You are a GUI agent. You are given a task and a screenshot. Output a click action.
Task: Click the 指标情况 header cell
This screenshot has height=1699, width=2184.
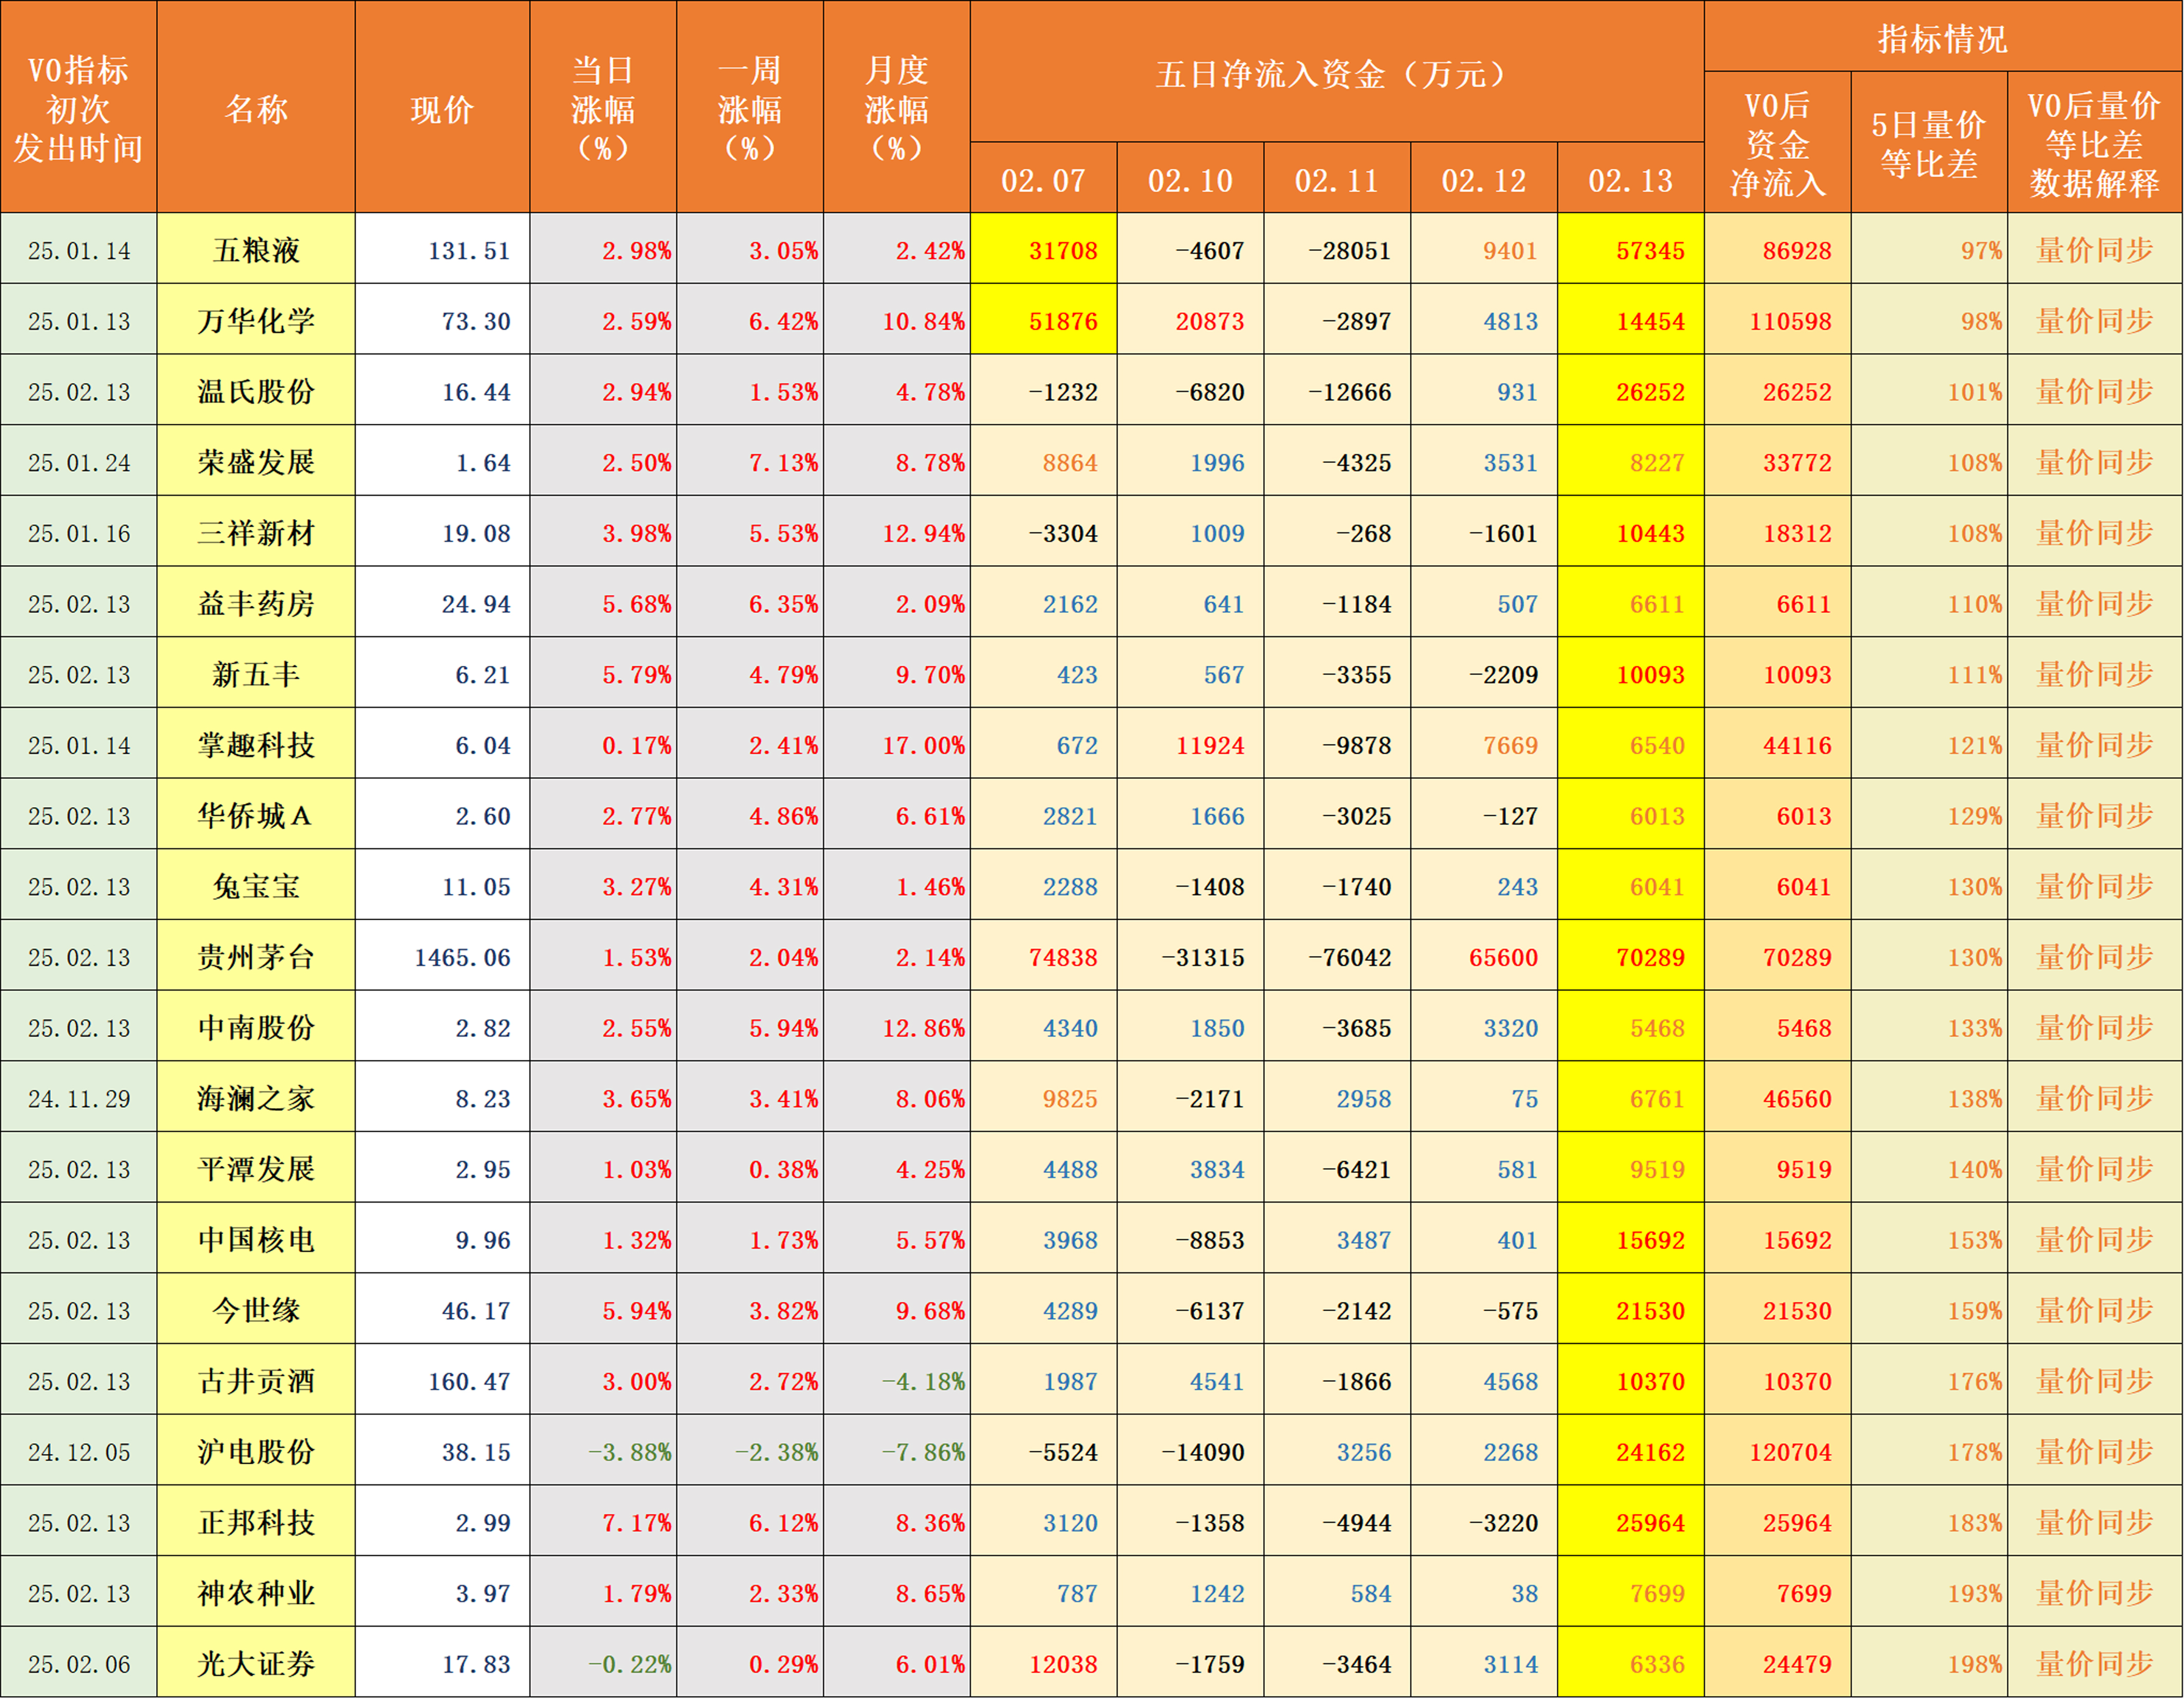pos(1942,38)
